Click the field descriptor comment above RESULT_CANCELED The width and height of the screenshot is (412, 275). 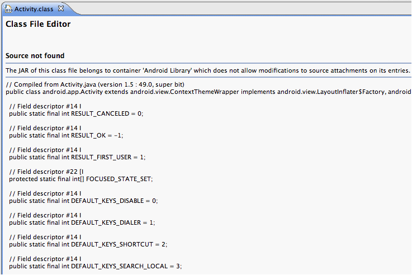coord(45,106)
